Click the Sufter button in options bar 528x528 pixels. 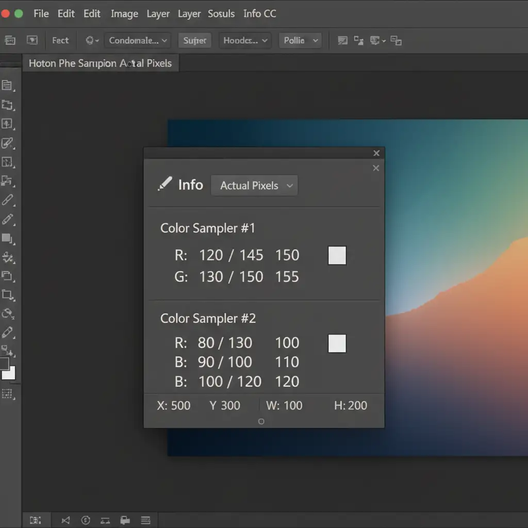(194, 40)
